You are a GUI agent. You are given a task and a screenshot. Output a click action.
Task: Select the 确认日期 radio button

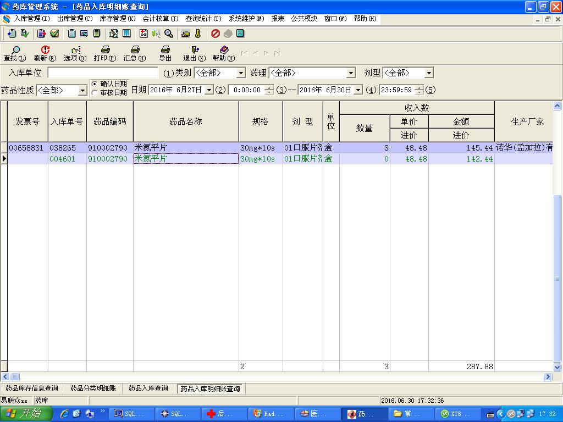[x=95, y=84]
